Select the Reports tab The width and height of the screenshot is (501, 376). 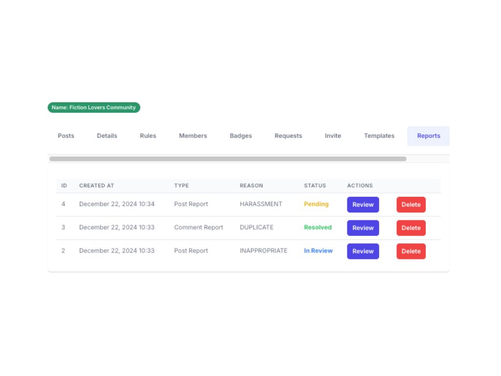point(428,136)
